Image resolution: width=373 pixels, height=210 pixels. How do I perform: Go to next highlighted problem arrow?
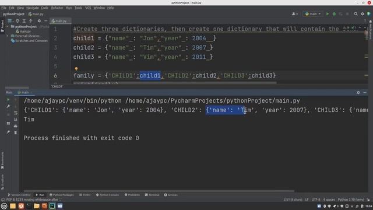coord(365,28)
